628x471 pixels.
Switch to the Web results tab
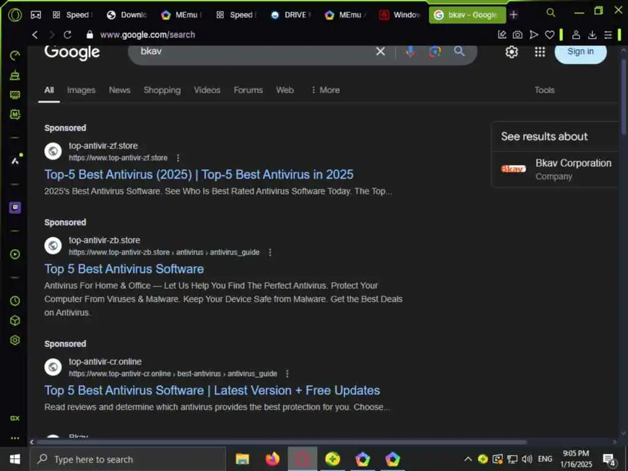[285, 90]
